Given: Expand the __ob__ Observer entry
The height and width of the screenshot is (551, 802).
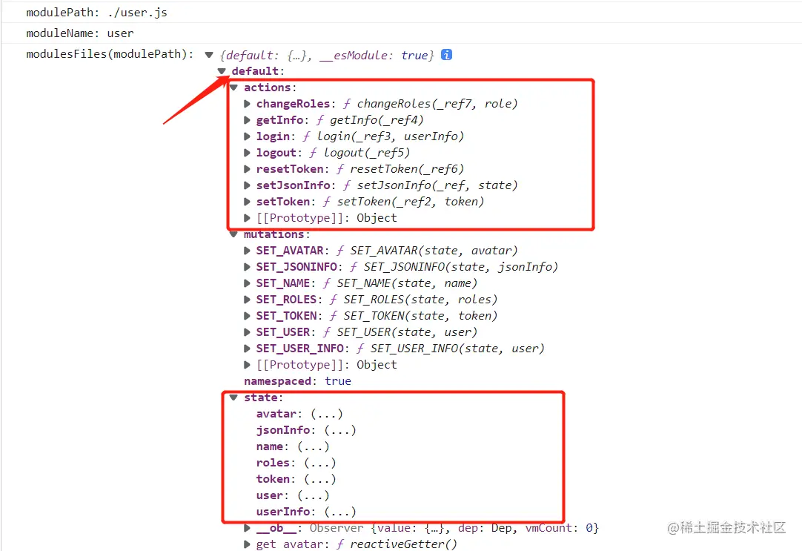Looking at the screenshot, I should [247, 528].
